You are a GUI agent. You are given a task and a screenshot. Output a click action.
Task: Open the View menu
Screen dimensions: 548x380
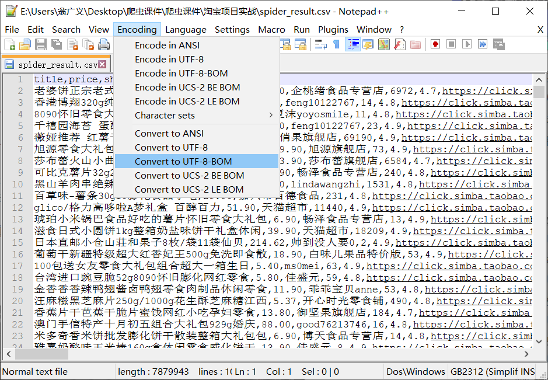99,30
